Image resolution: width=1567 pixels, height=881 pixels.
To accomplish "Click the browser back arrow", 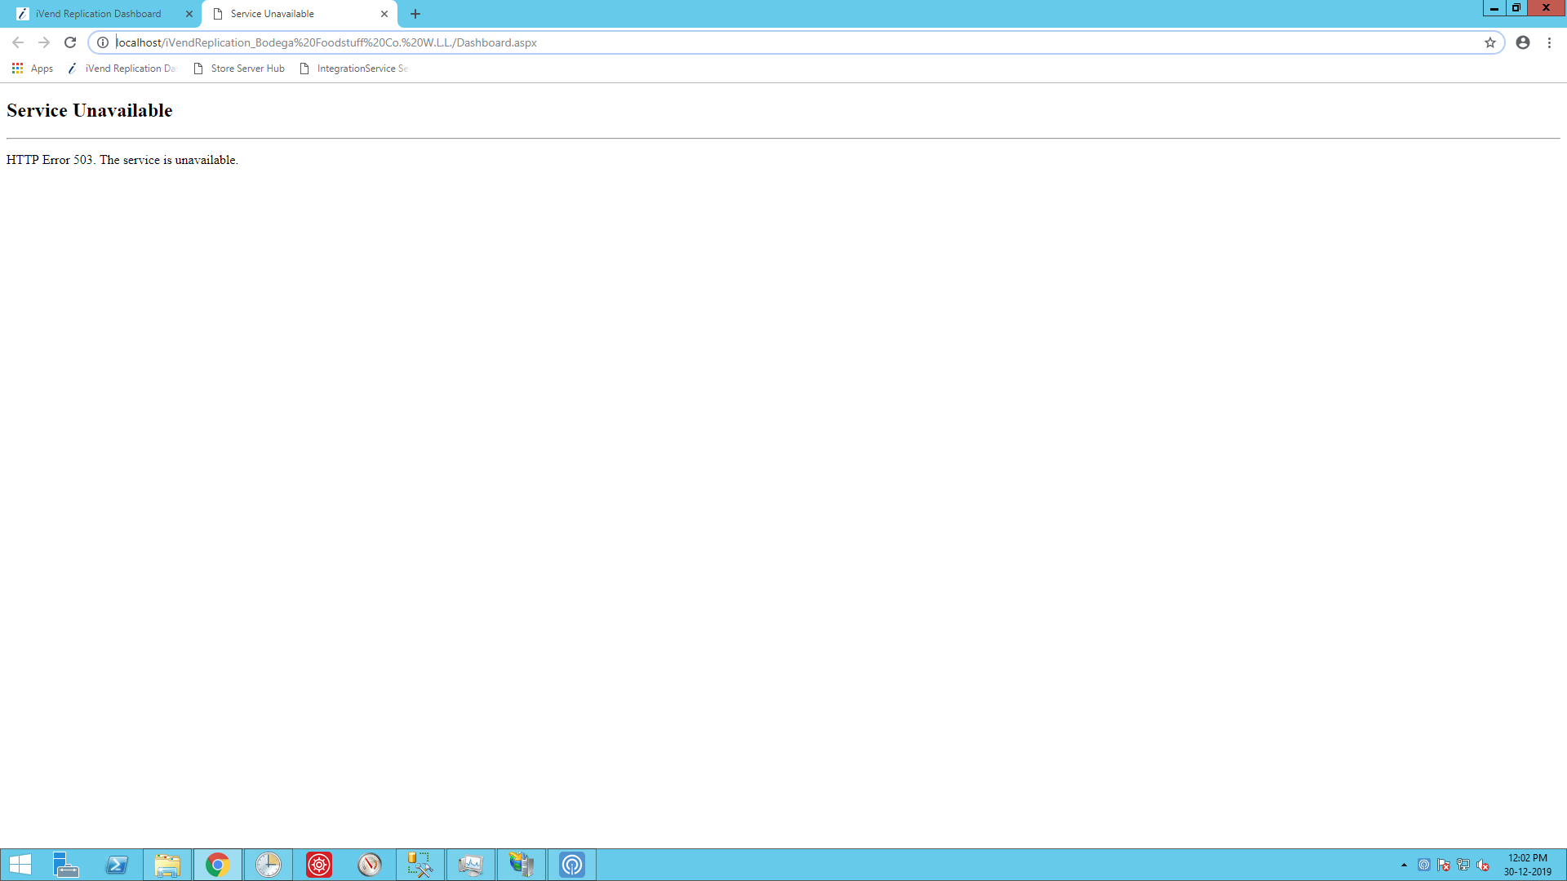I will (x=18, y=42).
